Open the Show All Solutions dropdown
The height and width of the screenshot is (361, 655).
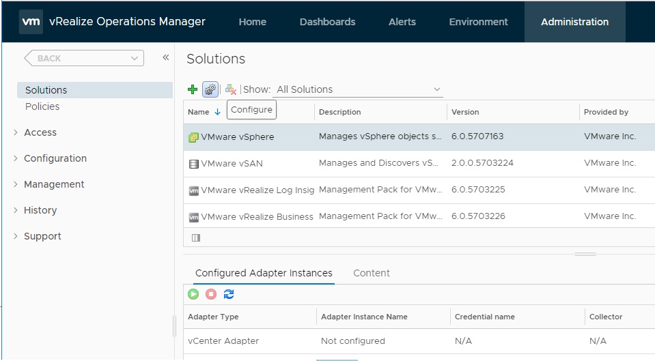(358, 89)
